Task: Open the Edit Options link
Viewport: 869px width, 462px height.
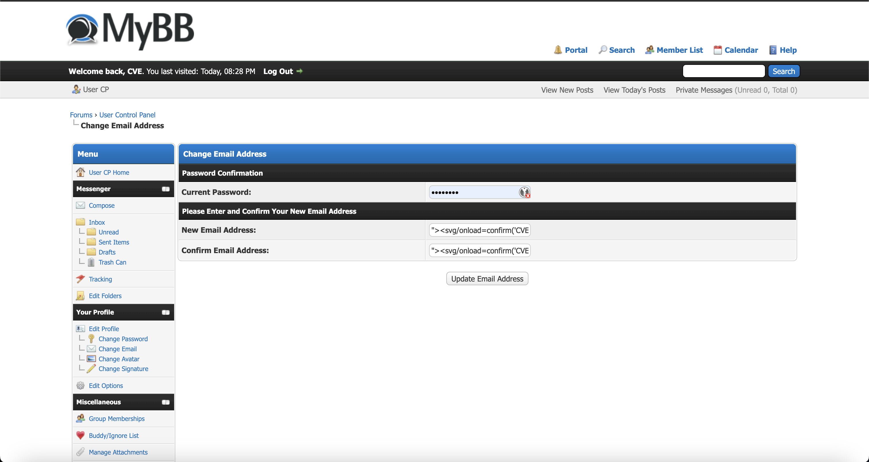Action: pyautogui.click(x=105, y=385)
